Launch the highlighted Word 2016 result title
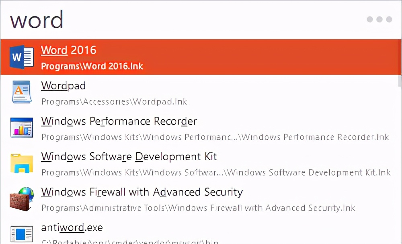The width and height of the screenshot is (402, 244). (x=69, y=50)
